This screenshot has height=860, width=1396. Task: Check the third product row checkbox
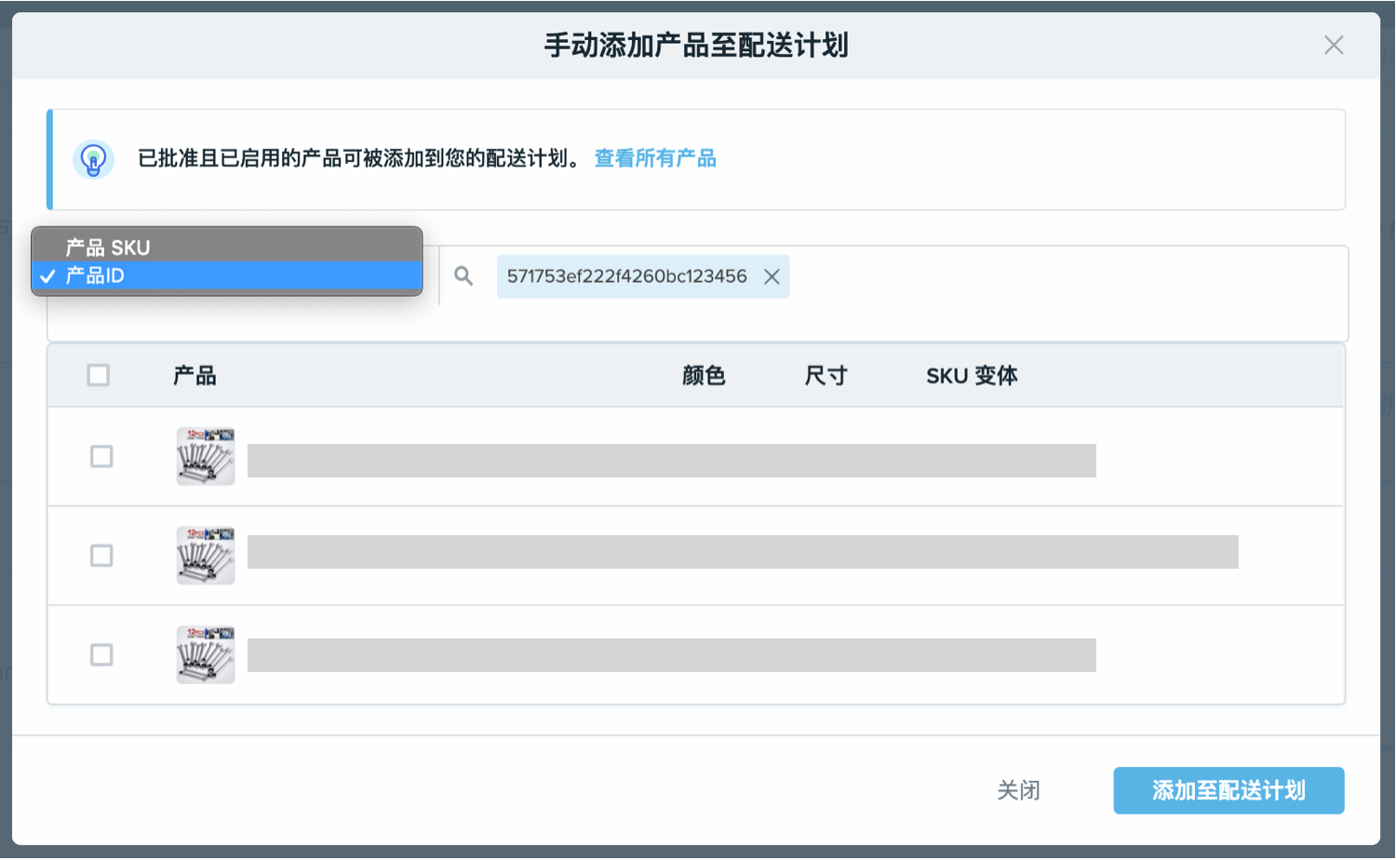tap(101, 654)
